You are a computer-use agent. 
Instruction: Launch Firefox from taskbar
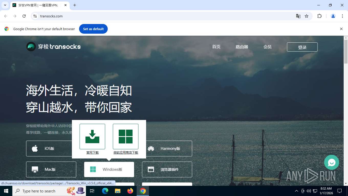tap(130, 191)
